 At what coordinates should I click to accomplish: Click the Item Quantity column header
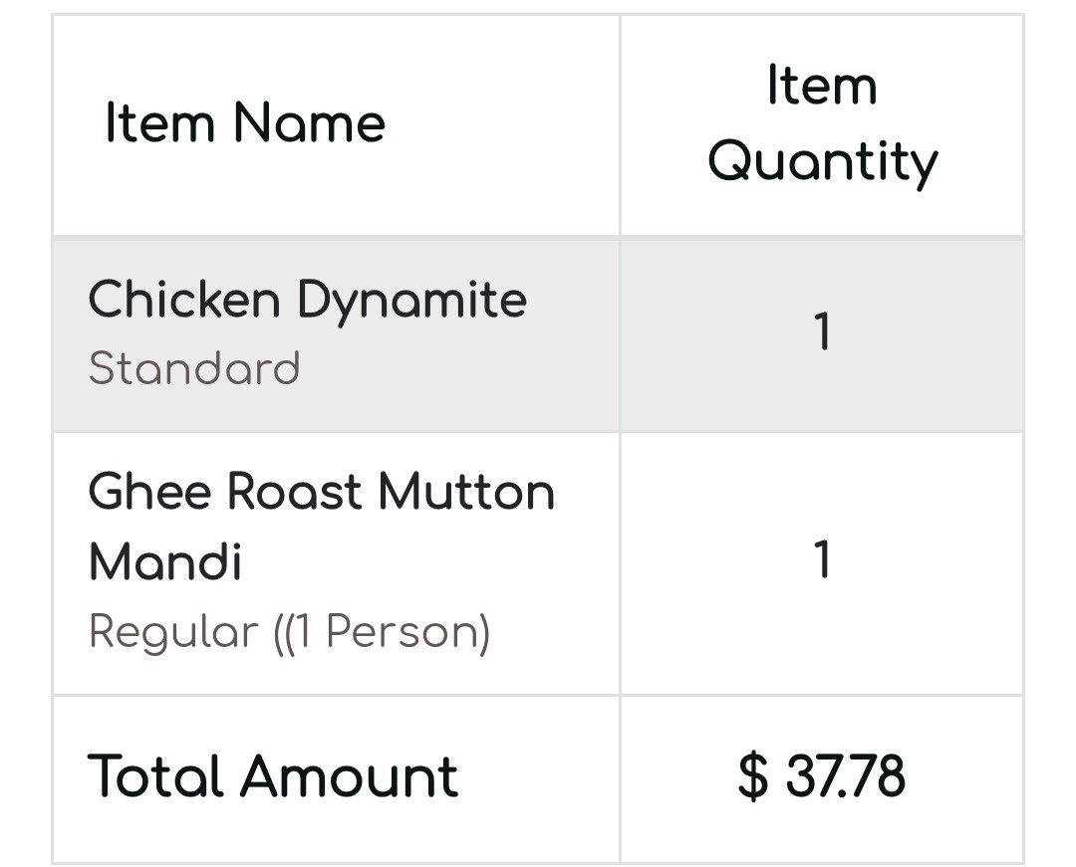pyautogui.click(x=822, y=124)
